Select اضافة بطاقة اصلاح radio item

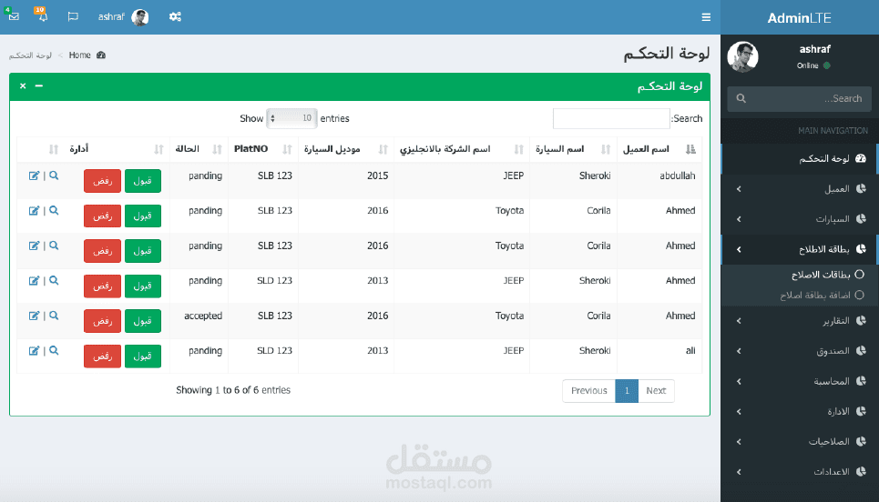[x=859, y=295]
